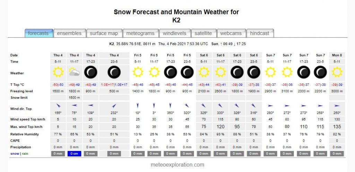Click the meteoexploration.com link
Screen dimensions: 355x172
[x=177, y=165]
